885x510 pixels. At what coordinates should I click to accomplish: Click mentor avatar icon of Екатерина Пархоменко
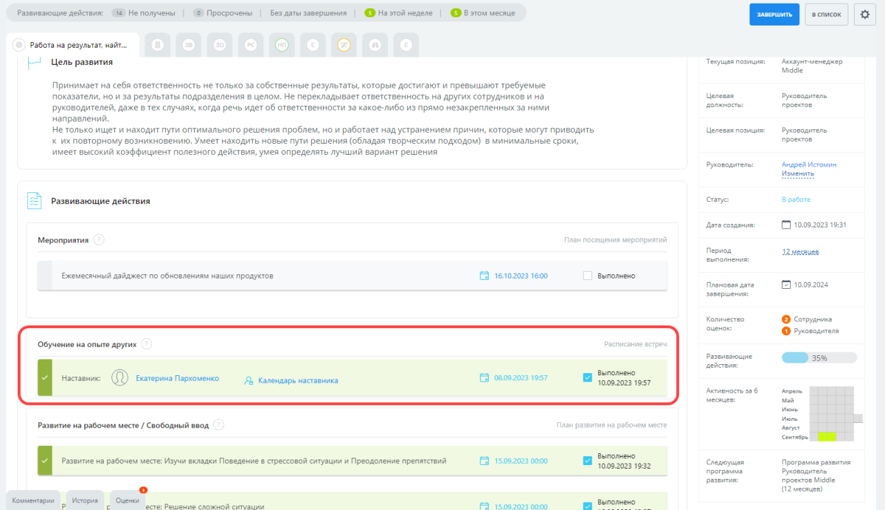tap(120, 378)
